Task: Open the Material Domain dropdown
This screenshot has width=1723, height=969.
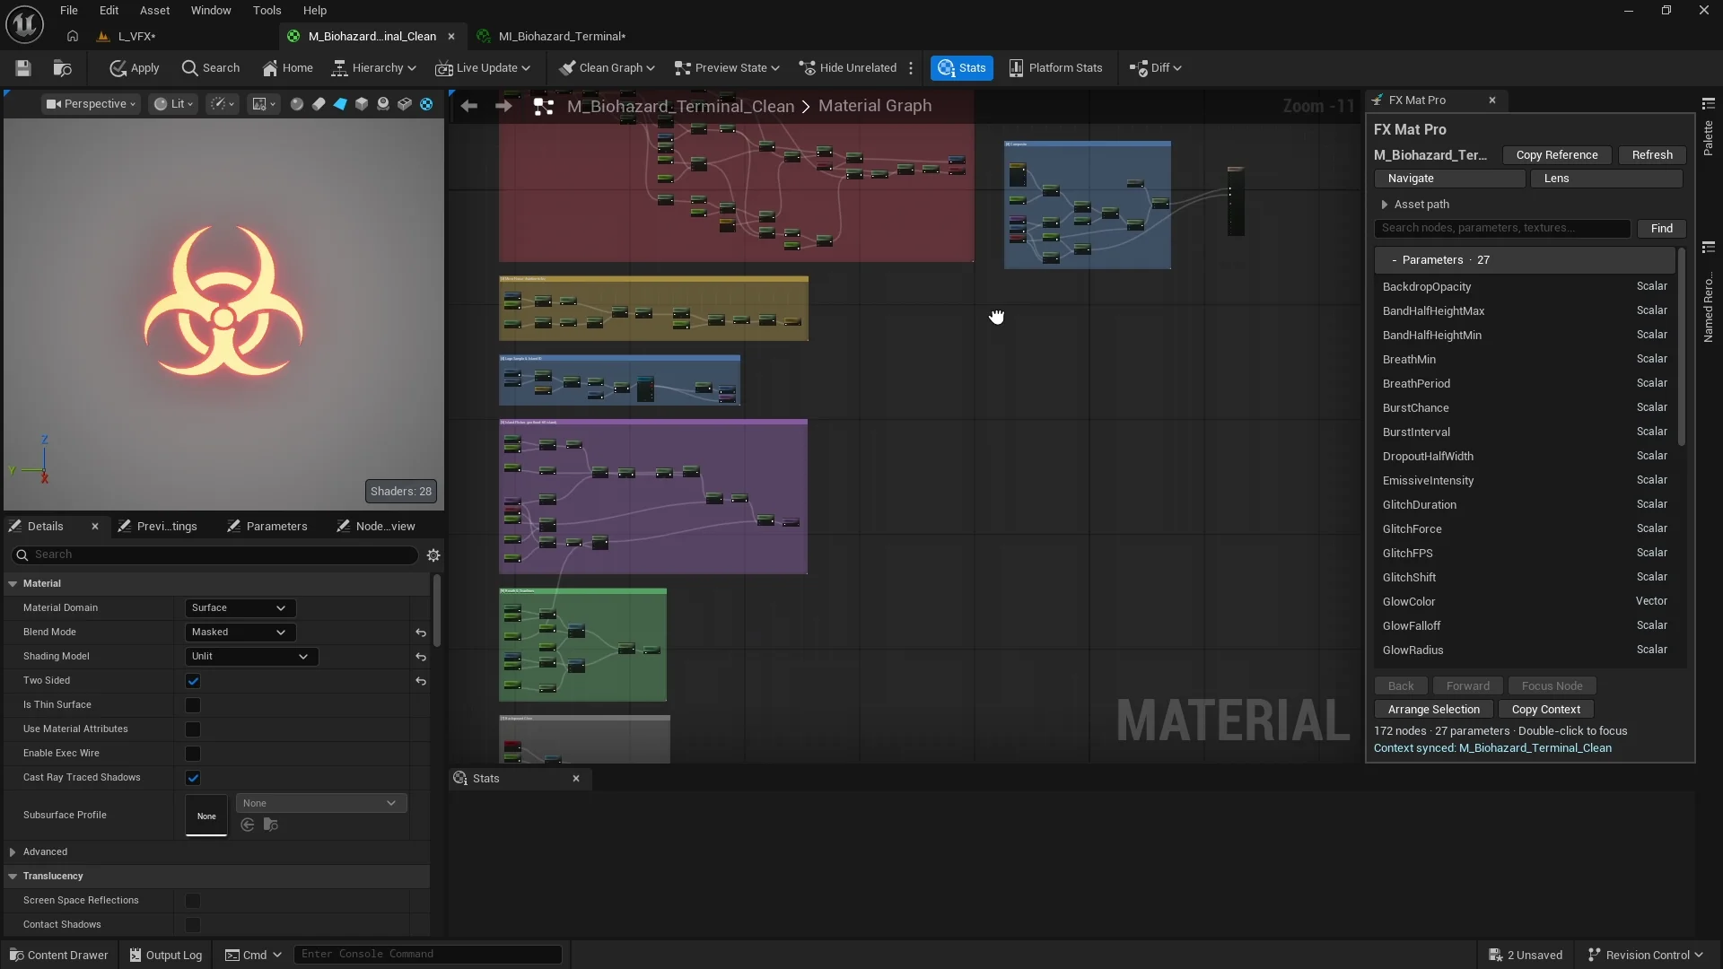Action: tap(240, 608)
